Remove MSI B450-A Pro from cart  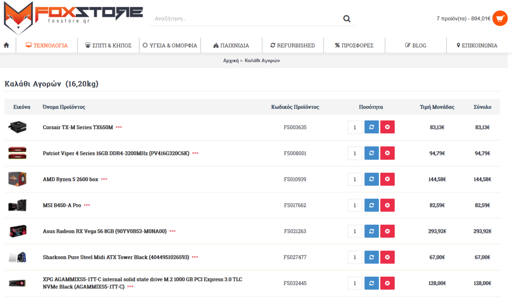387,205
